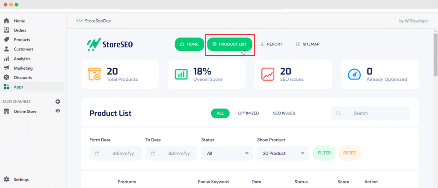This screenshot has height=188, width=438.
Task: Open the REPORT tab
Action: 271,44
